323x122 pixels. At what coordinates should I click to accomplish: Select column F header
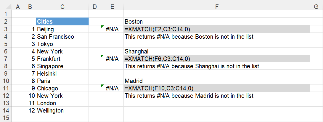(x=217, y=7)
